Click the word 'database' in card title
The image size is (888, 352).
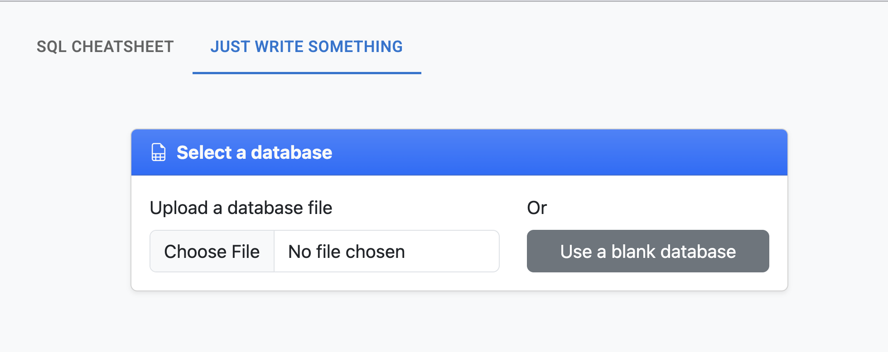292,152
